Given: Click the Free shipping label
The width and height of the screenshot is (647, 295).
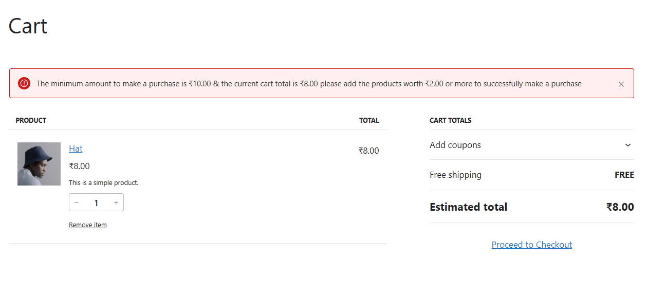Looking at the screenshot, I should tap(455, 175).
